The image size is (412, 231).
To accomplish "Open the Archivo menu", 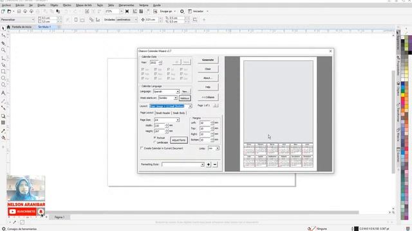I will [6, 5].
